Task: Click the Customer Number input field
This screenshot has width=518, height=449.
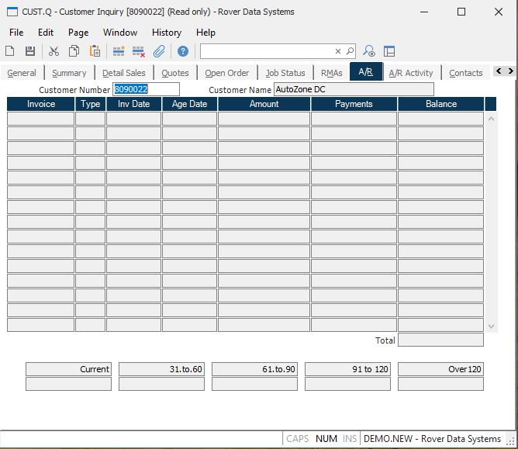Action: 146,89
